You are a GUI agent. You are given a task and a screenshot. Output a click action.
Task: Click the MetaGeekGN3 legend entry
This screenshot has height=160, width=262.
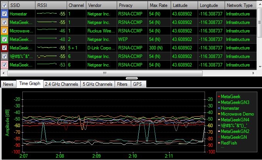click(233, 102)
